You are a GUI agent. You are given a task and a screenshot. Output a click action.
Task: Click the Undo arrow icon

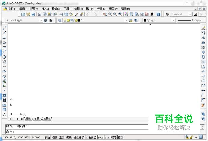(88, 14)
